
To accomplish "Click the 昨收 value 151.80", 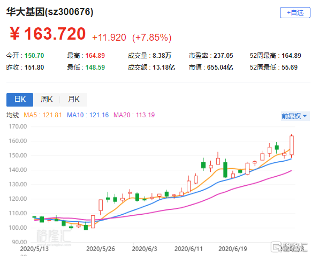I will [34, 67].
